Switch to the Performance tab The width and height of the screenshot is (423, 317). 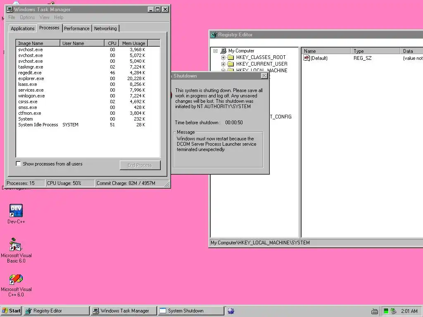[x=76, y=28]
